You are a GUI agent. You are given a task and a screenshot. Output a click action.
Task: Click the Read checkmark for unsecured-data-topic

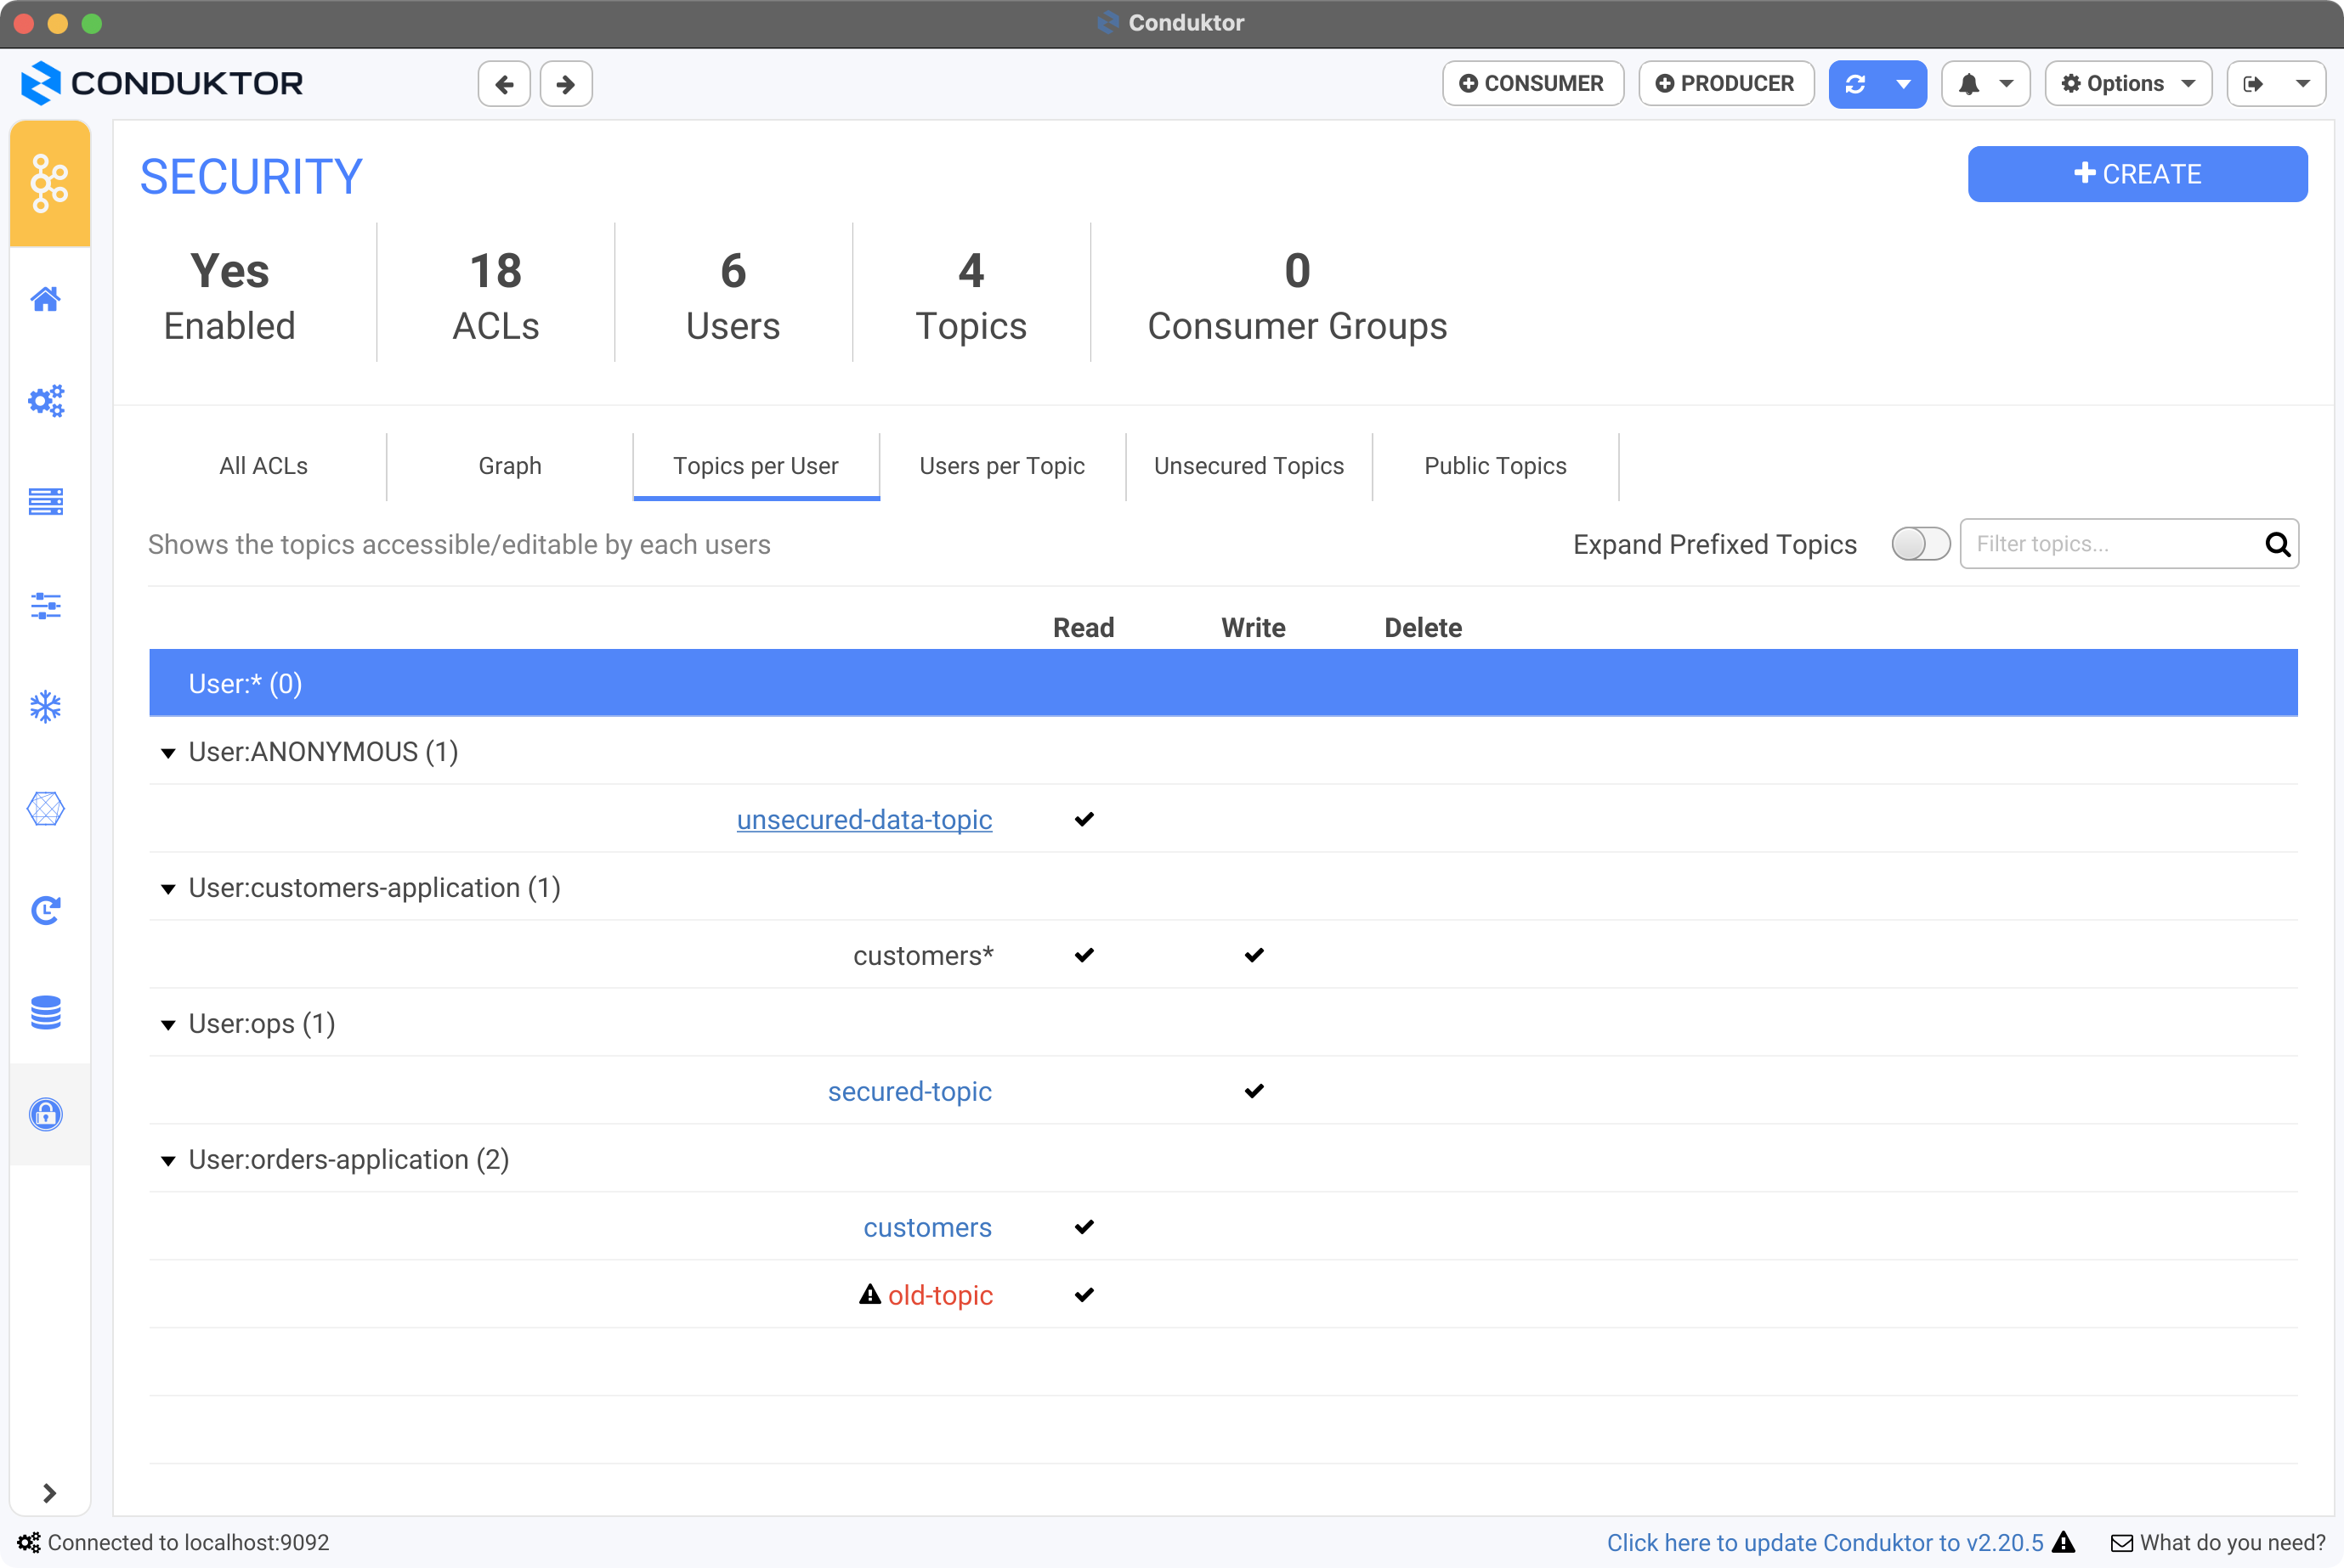[x=1084, y=819]
